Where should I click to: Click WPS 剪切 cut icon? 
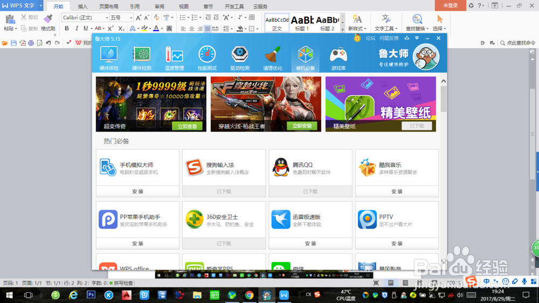24,17
